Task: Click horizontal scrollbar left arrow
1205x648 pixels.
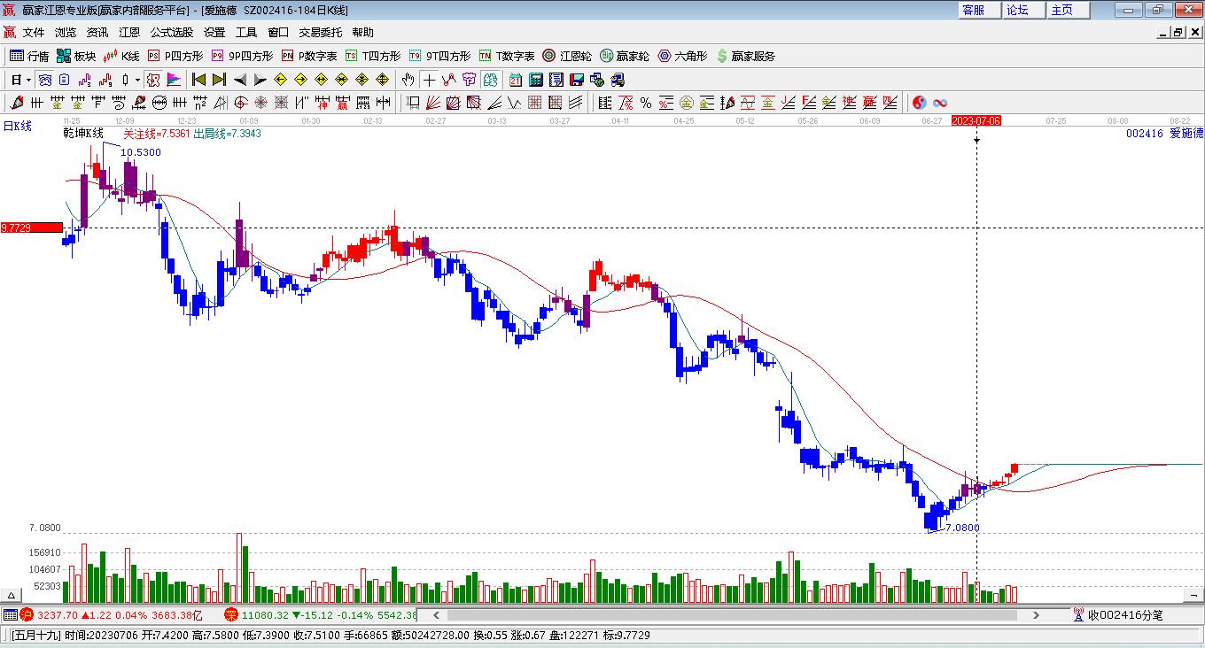Action: coord(436,614)
